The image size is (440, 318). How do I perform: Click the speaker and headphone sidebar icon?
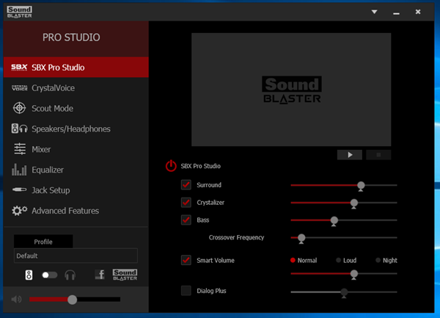click(x=19, y=129)
